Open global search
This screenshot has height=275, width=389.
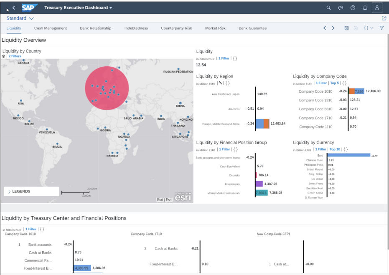pos(328,8)
